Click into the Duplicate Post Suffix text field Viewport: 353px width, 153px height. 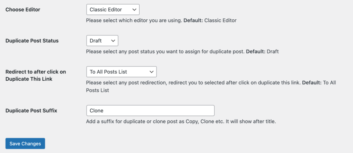click(x=150, y=111)
